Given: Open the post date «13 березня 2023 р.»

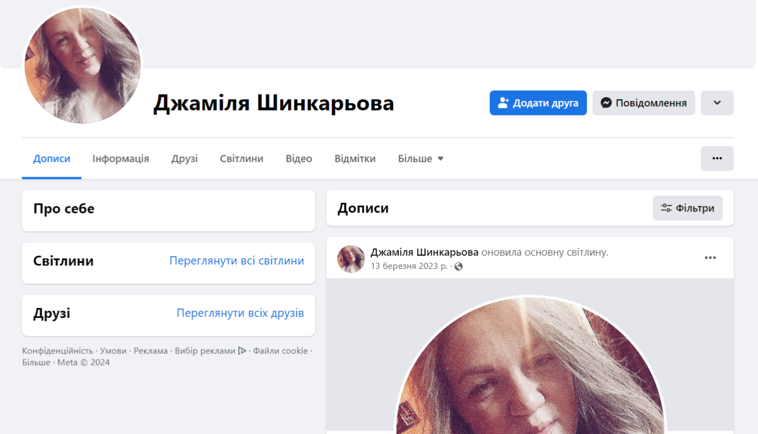Looking at the screenshot, I should coord(409,266).
